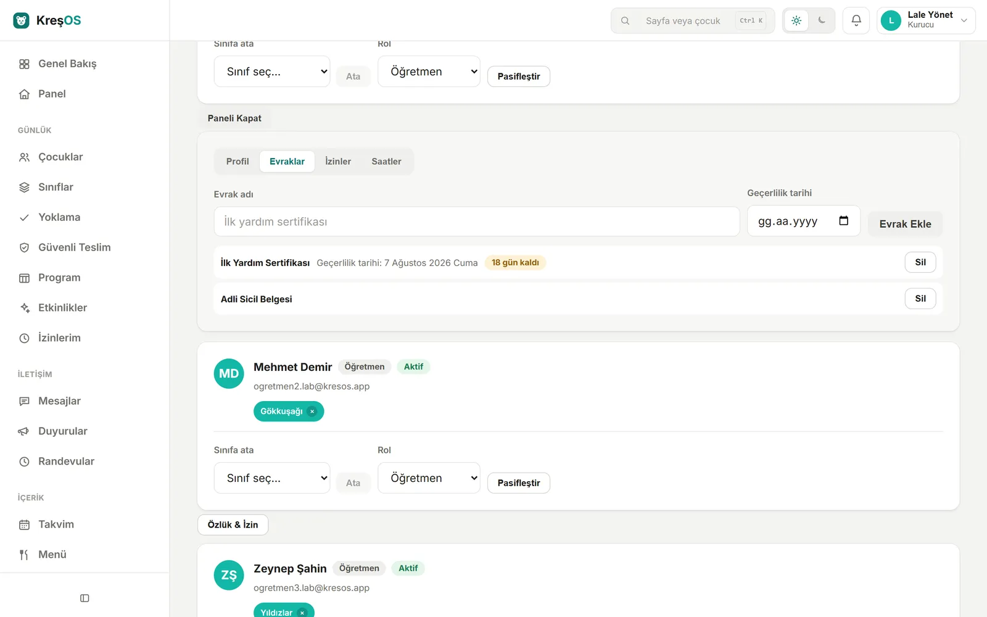Click Ata button above Paneli Kapat
The image size is (987, 617).
pyautogui.click(x=353, y=77)
